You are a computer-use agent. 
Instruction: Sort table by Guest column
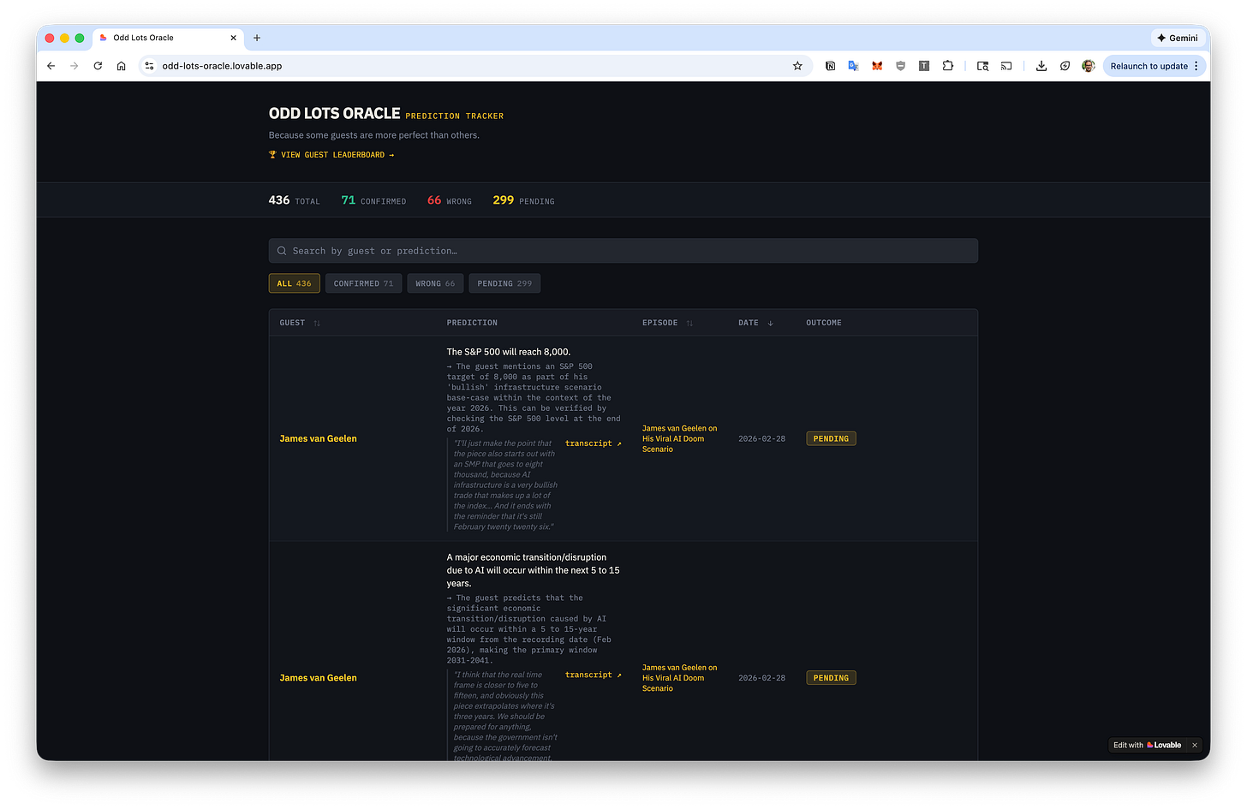point(300,323)
